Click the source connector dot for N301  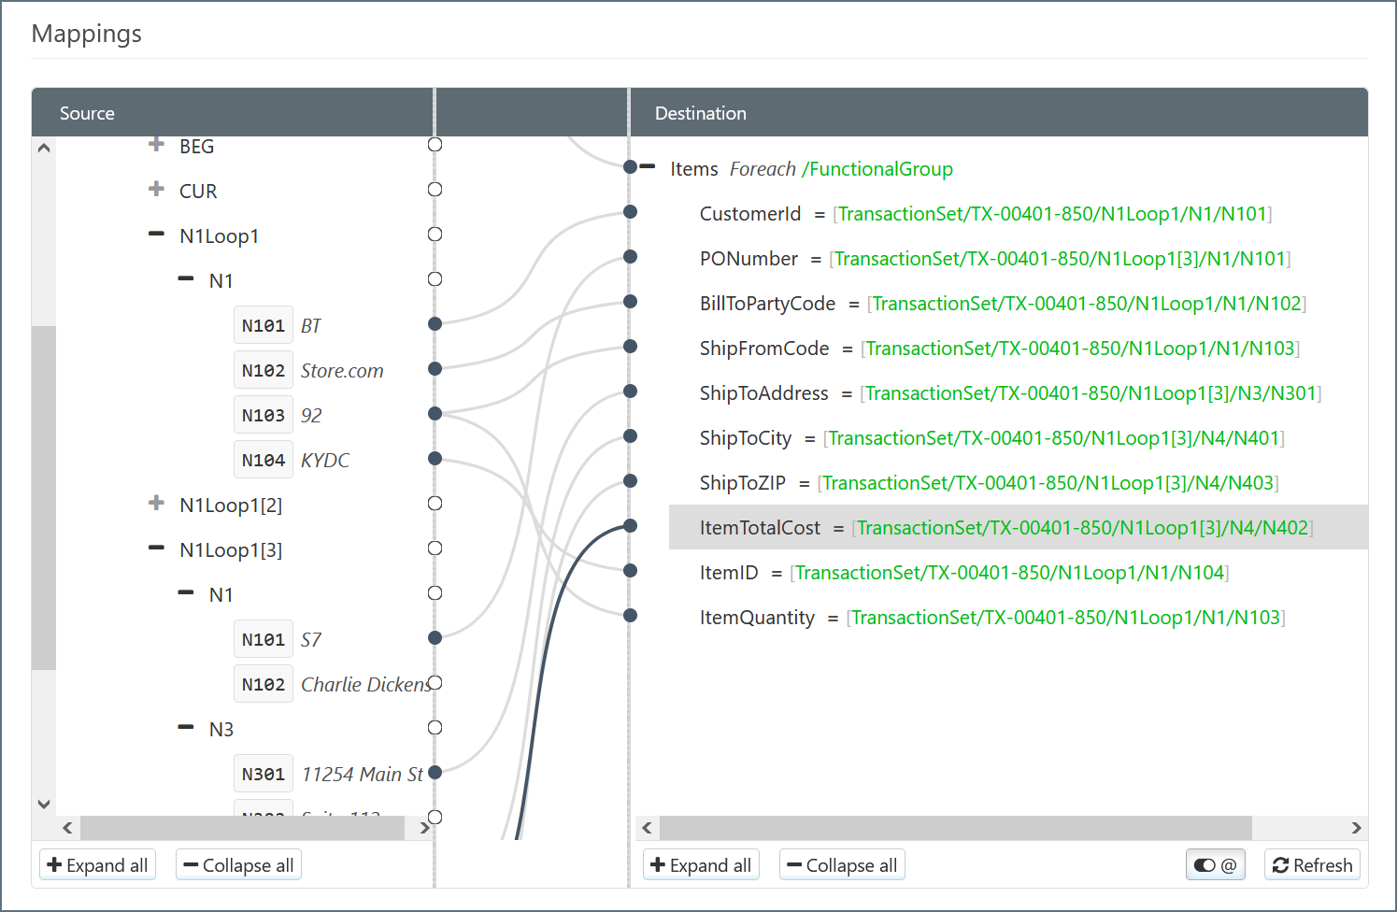[x=435, y=773]
